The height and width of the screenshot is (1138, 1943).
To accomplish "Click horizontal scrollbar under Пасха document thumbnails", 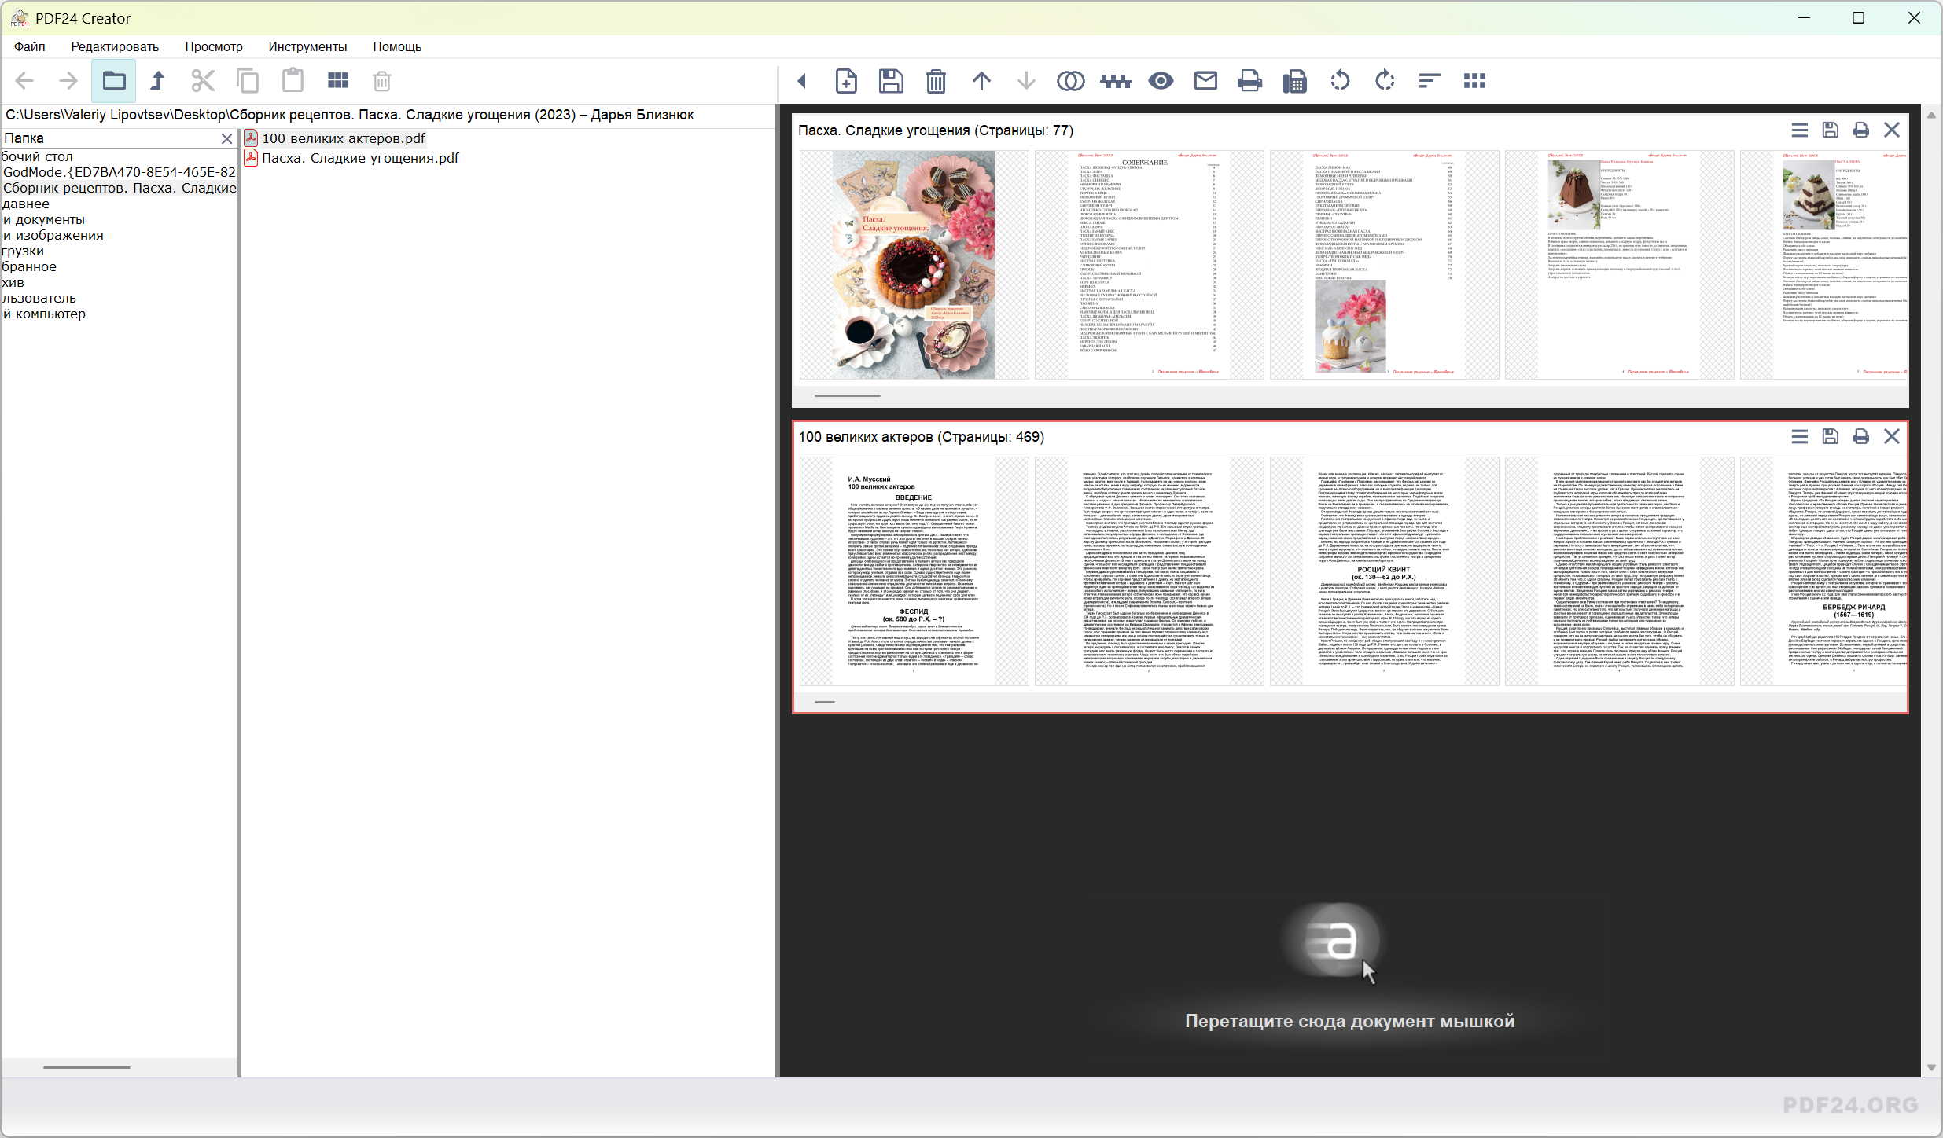I will pos(848,395).
